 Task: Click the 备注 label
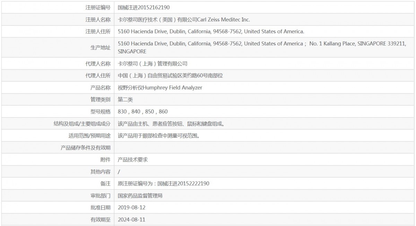pyautogui.click(x=105, y=183)
